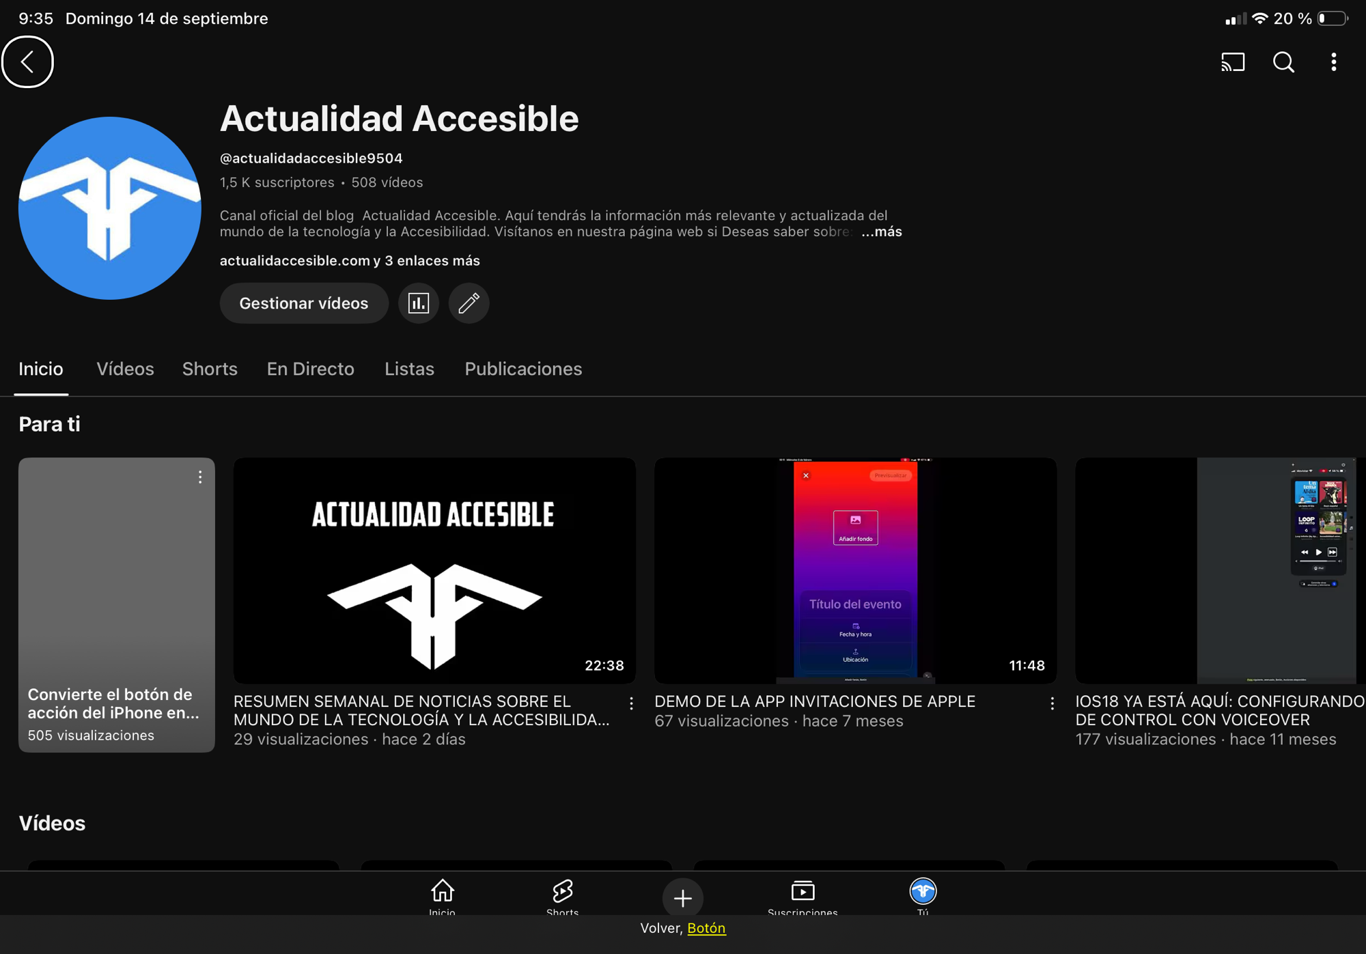The height and width of the screenshot is (954, 1366).
Task: Tap the plus create button
Action: (x=682, y=898)
